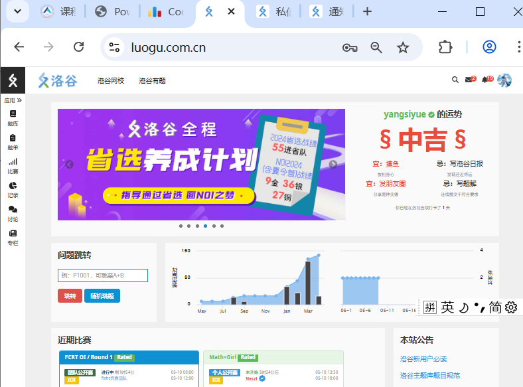The image size is (523, 387).
Task: Open the saved passwords key icon
Action: (x=350, y=48)
